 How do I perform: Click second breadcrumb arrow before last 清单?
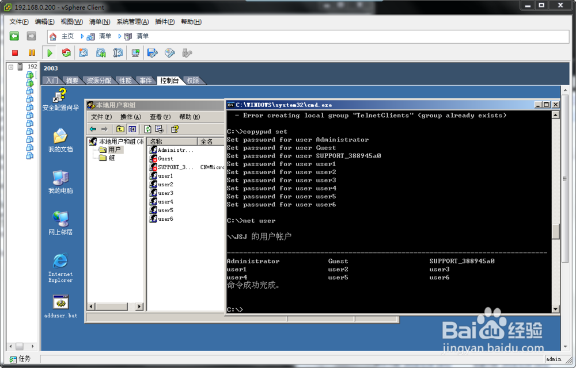pos(119,36)
